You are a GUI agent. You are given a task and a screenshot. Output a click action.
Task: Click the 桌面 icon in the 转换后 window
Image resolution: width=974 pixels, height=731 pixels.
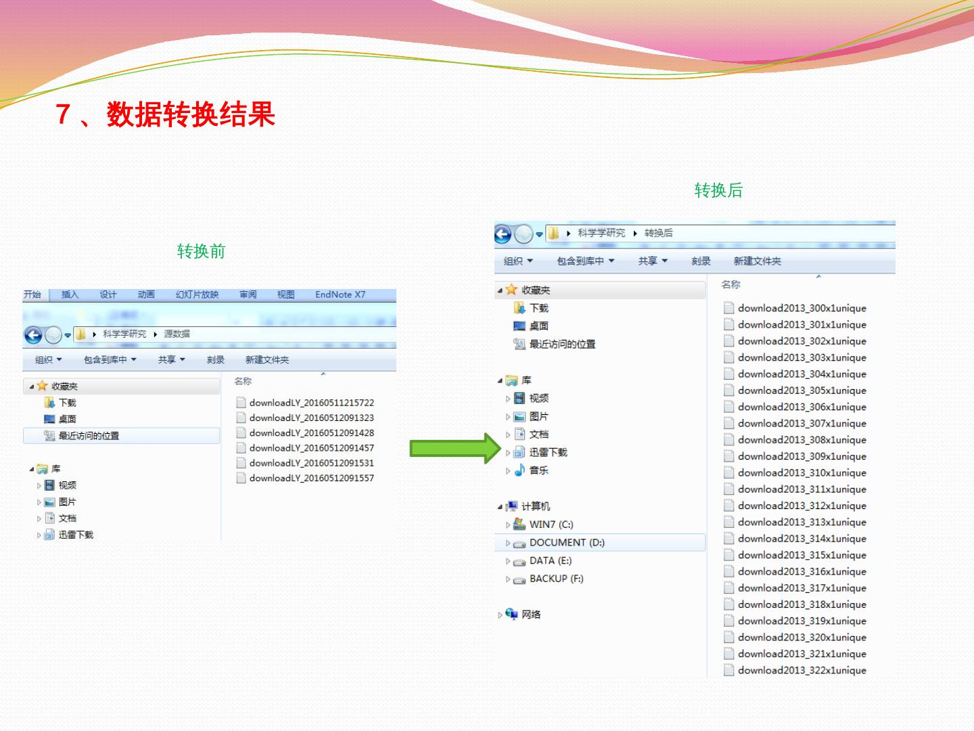[x=519, y=326]
